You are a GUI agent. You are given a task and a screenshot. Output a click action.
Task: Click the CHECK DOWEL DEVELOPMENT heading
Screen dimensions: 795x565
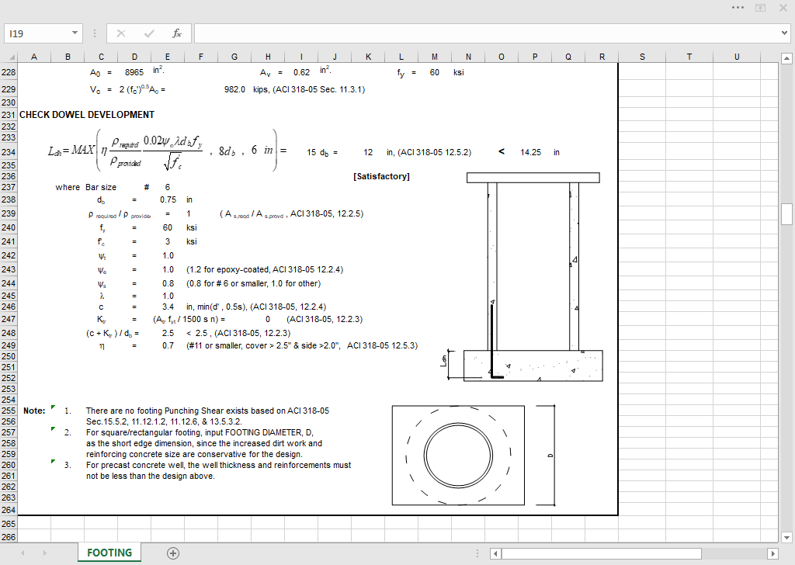pos(87,115)
